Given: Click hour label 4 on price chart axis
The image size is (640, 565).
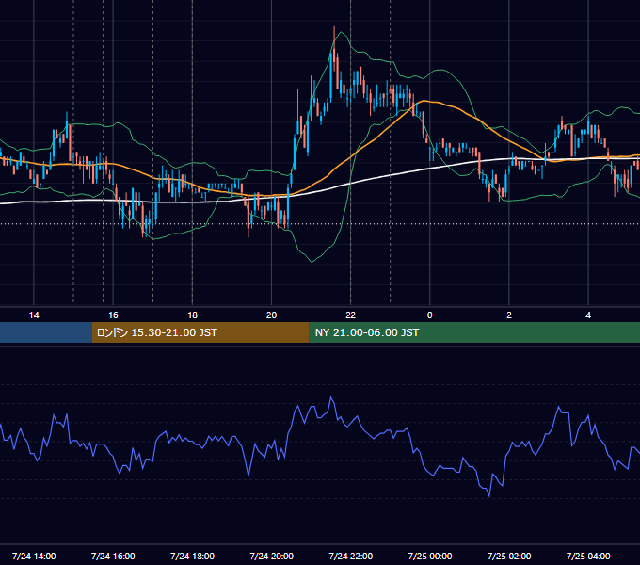Looking at the screenshot, I should tap(588, 315).
